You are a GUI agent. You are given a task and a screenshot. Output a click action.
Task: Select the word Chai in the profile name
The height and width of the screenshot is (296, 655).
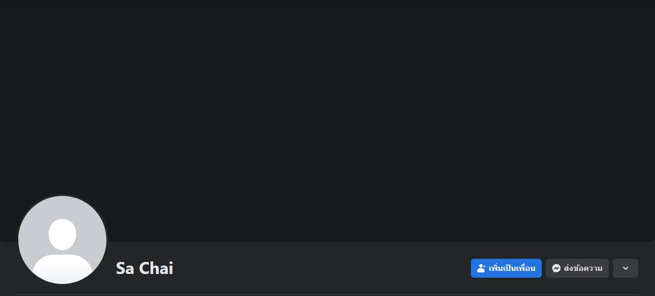(x=156, y=268)
